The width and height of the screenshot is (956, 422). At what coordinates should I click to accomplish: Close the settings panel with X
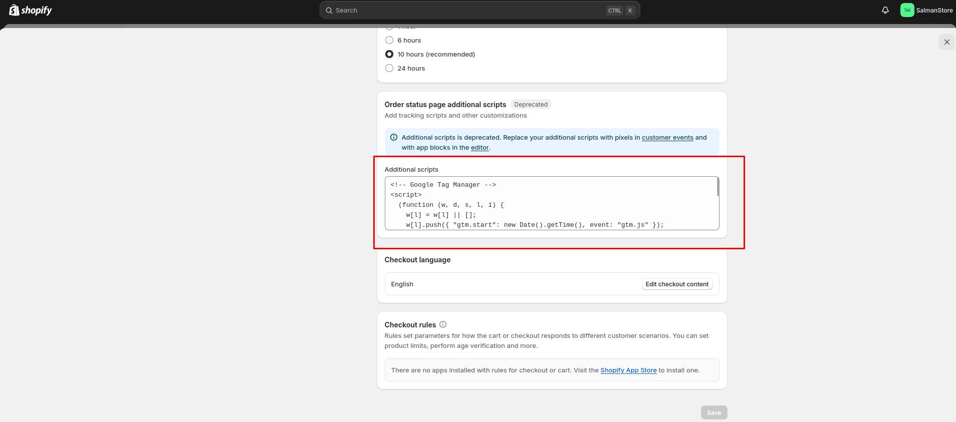tap(946, 42)
